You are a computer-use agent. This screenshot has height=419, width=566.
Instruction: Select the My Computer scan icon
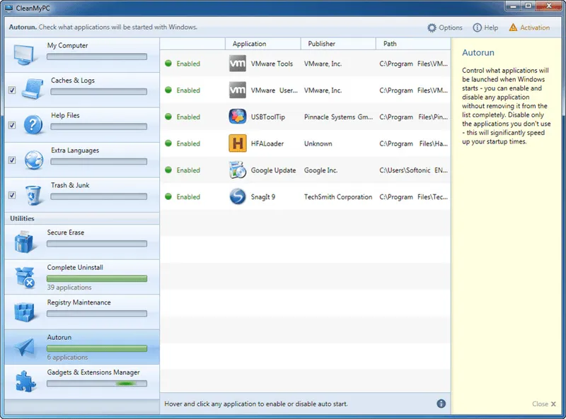[23, 53]
